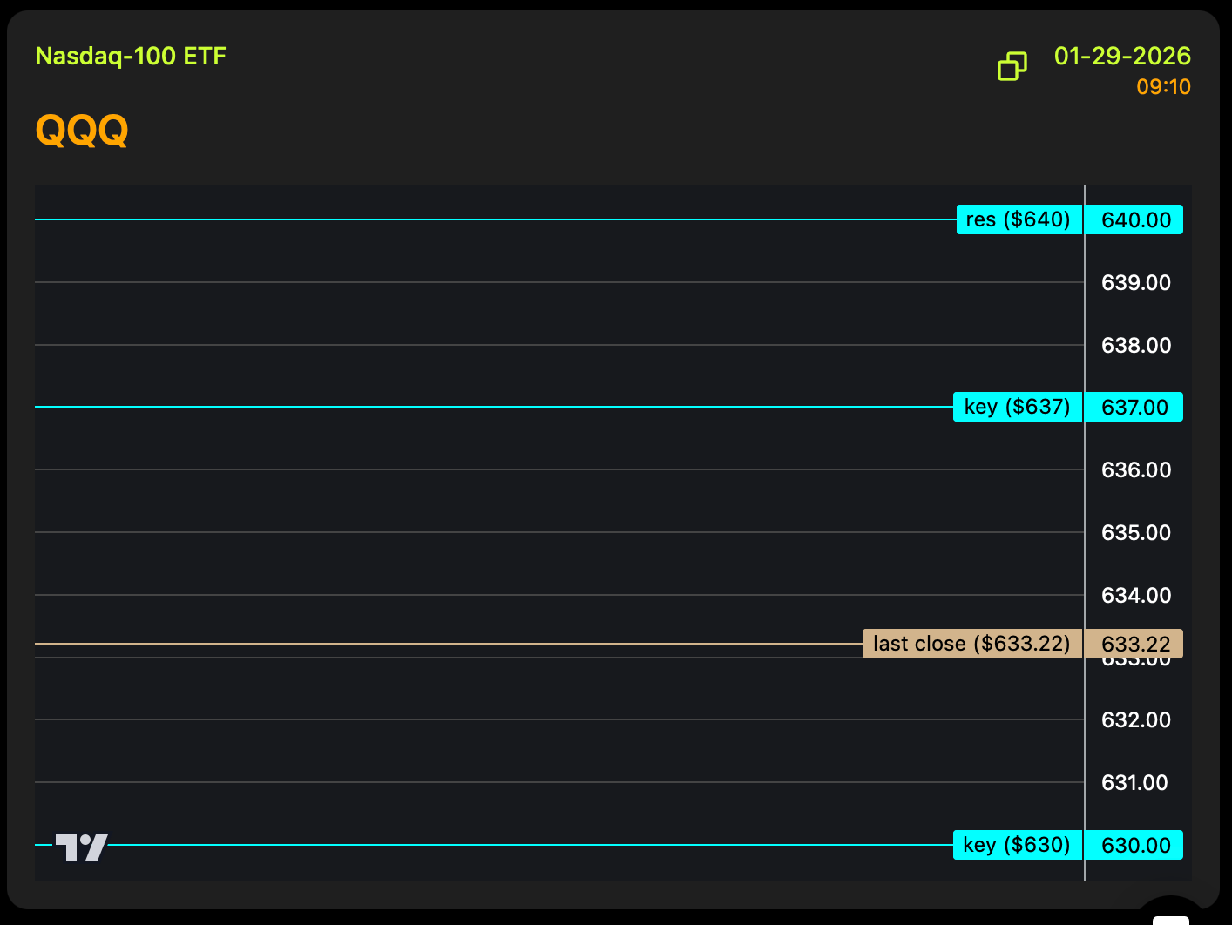The width and height of the screenshot is (1232, 925).
Task: Click the key ($630) level label
Action: coord(1017,845)
